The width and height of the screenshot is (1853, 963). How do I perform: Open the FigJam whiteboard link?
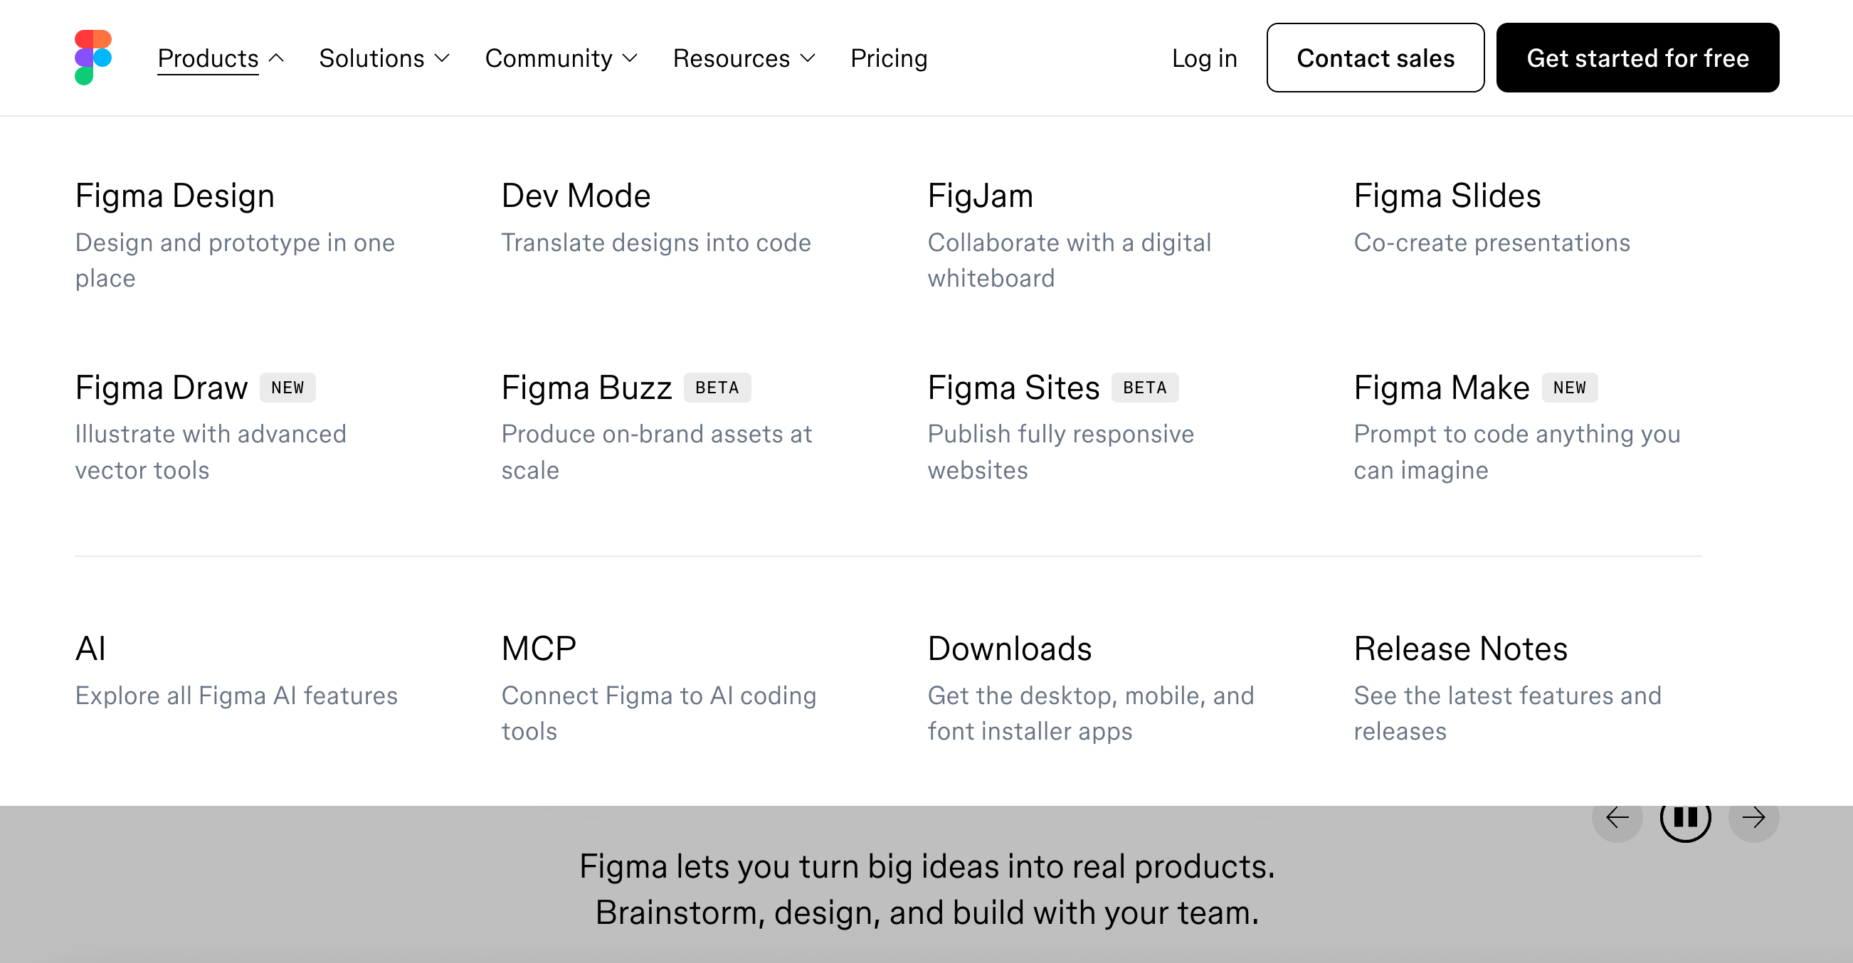980,196
